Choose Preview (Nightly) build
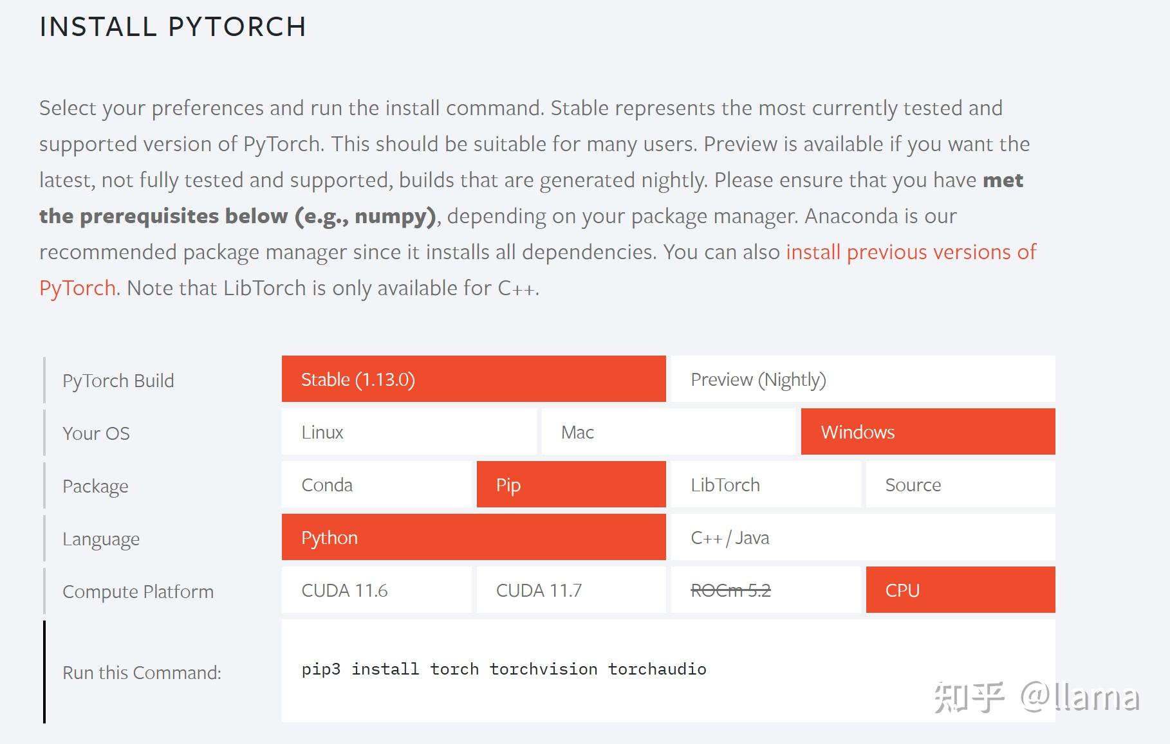The width and height of the screenshot is (1170, 744). click(x=862, y=379)
